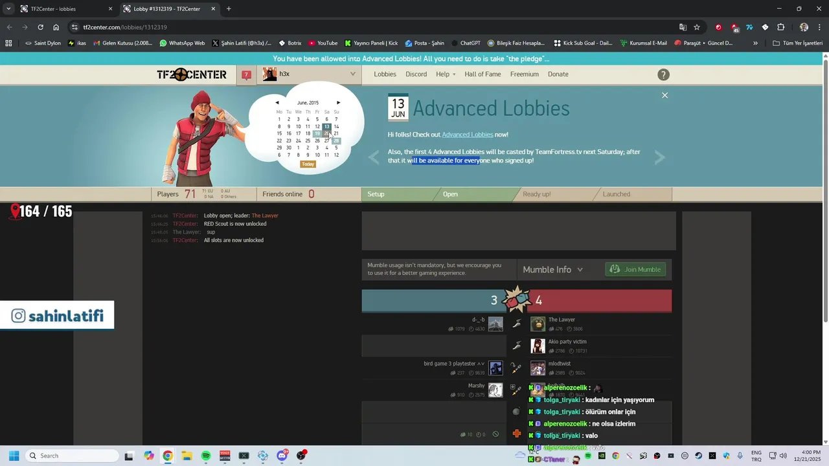The width and height of the screenshot is (829, 466).
Task: Select the Ready up! stage
Action: [x=556, y=194]
